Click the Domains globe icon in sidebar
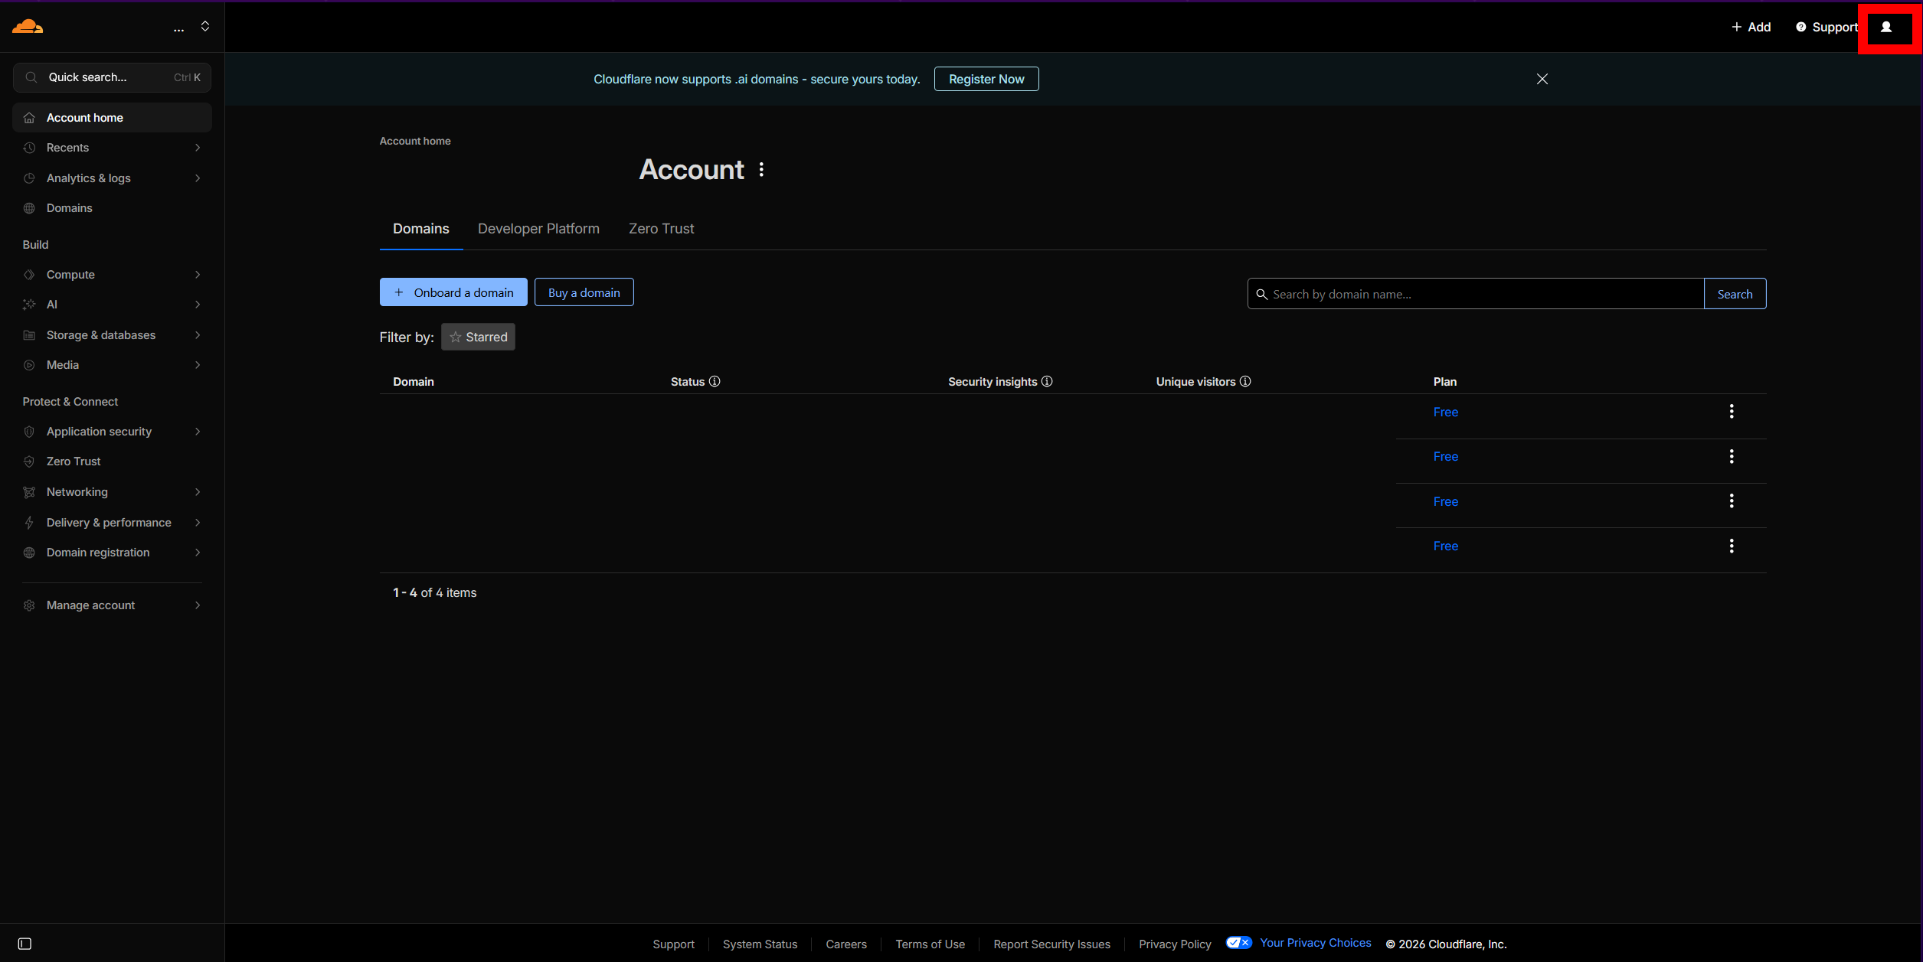This screenshot has width=1923, height=962. click(28, 207)
